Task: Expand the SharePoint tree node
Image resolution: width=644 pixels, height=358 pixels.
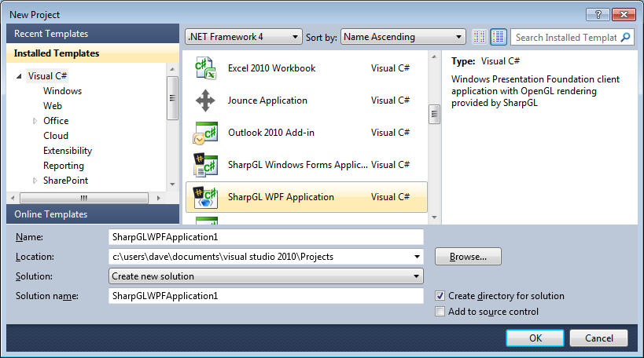Action: coord(35,181)
